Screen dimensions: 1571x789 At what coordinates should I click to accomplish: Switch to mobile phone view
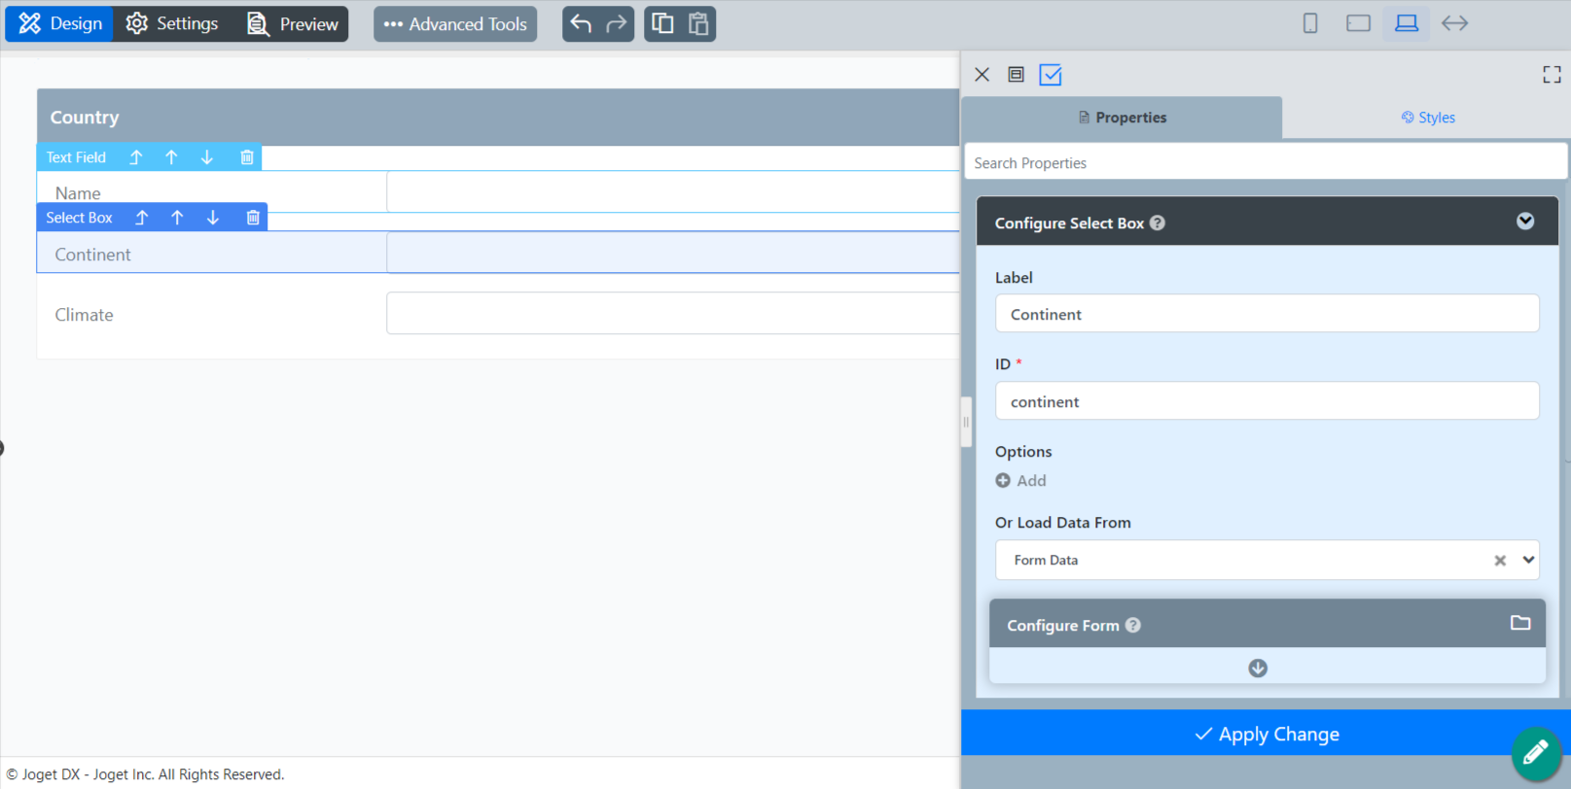(x=1310, y=23)
